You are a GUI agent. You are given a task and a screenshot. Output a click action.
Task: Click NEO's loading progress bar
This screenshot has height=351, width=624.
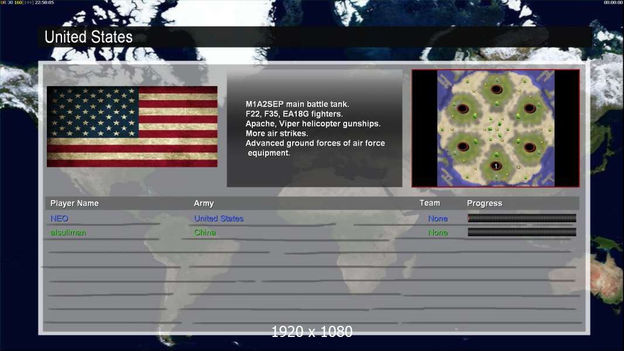click(522, 218)
